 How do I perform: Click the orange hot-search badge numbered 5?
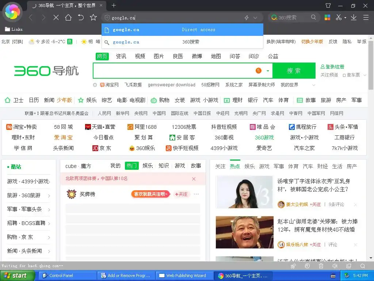259,71
